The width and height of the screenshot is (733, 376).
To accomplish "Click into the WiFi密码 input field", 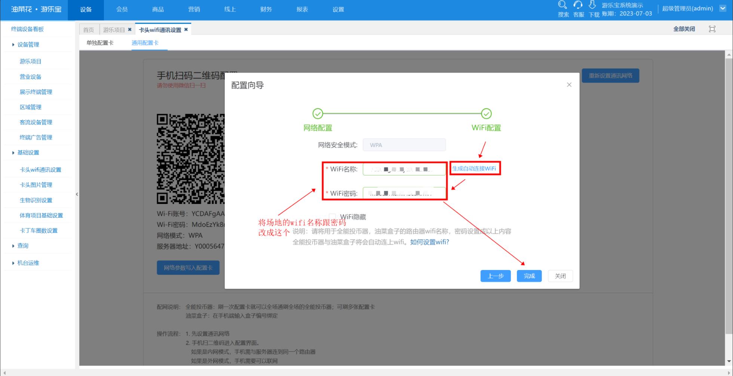I will click(404, 193).
